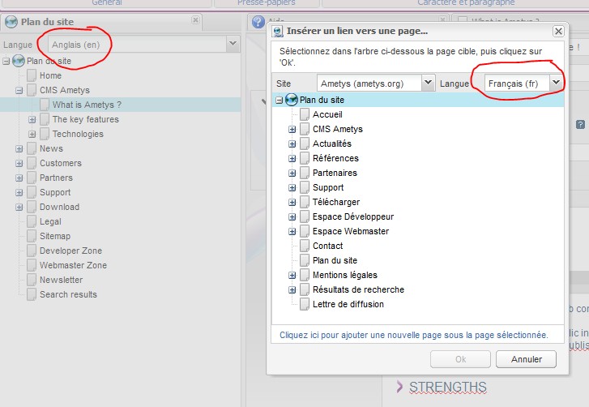This screenshot has height=407, width=589.
Task: Open the left panel Langue dropdown Anglais (en)
Action: [x=233, y=44]
